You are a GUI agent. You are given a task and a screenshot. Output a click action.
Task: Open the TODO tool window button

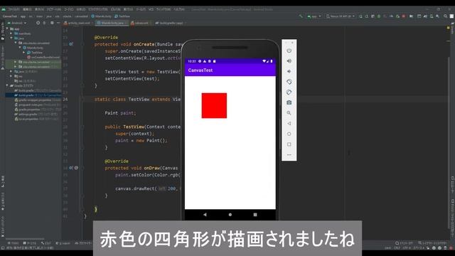14,243
